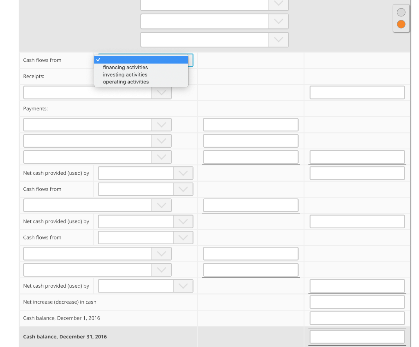Click the second payment amount field
419x347 pixels.
coord(251,141)
